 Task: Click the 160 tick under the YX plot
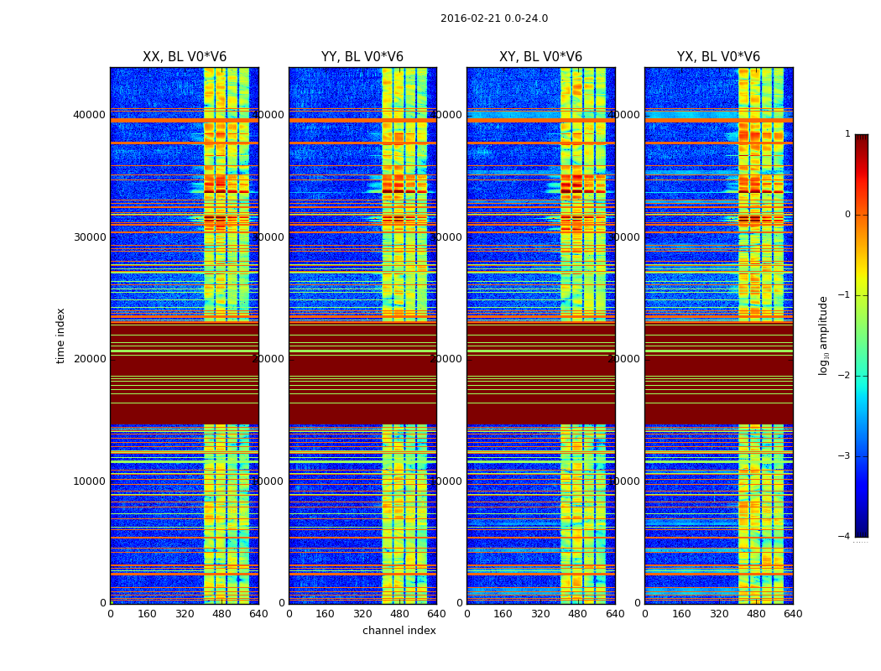click(x=681, y=614)
